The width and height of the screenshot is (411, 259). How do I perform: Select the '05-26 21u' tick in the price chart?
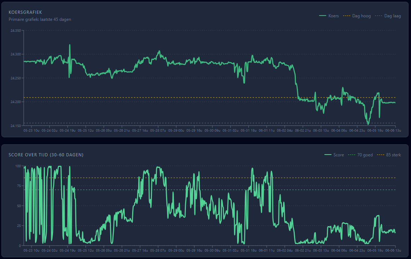(122, 130)
